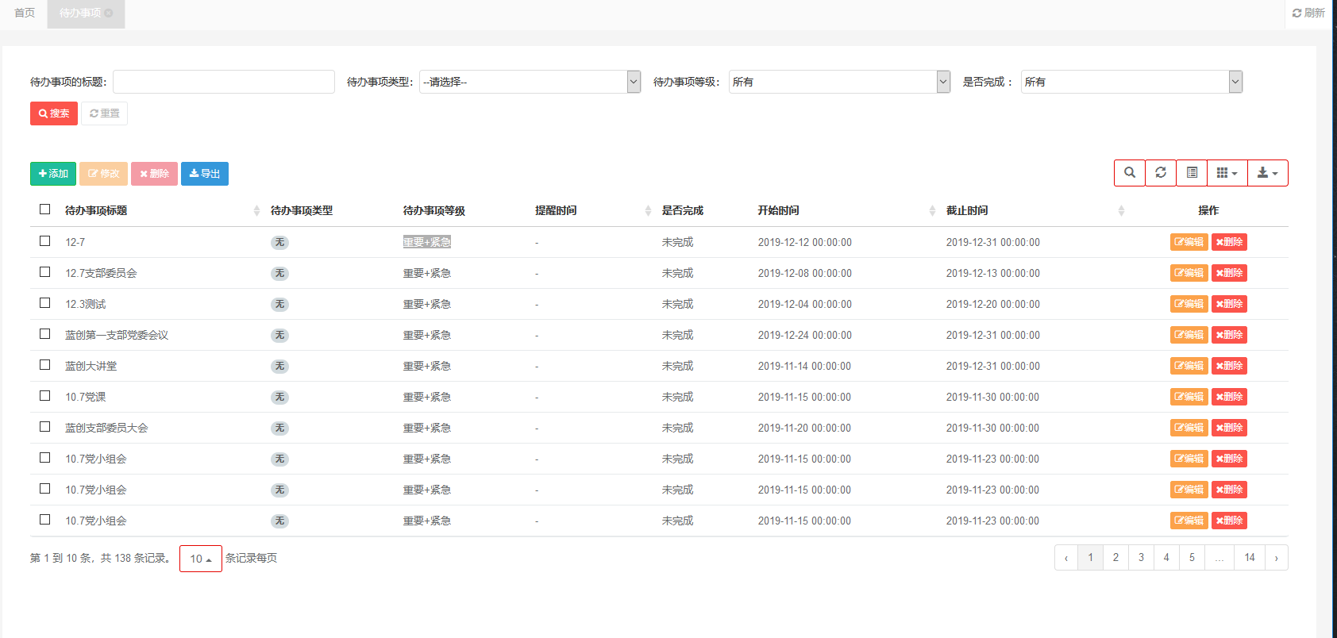Close the 待办事项 tab
Image resolution: width=1337 pixels, height=638 pixels.
click(x=109, y=13)
